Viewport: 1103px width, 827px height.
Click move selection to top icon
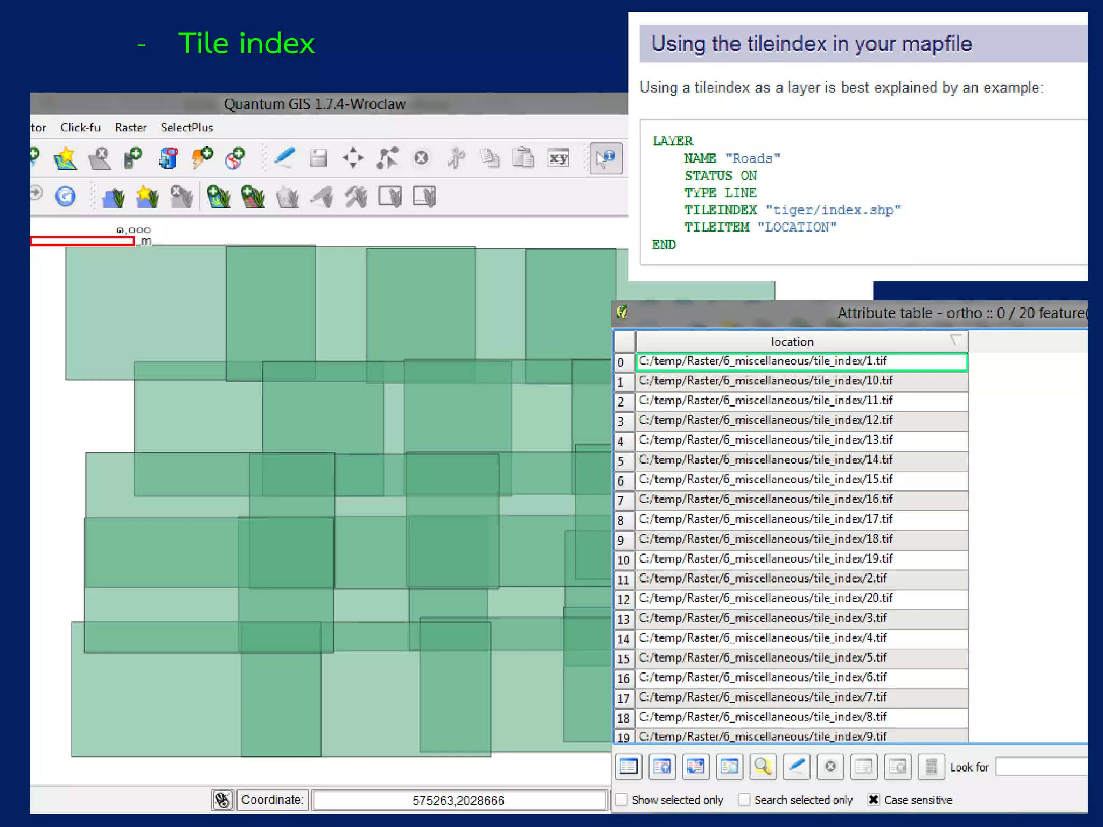[x=662, y=767]
